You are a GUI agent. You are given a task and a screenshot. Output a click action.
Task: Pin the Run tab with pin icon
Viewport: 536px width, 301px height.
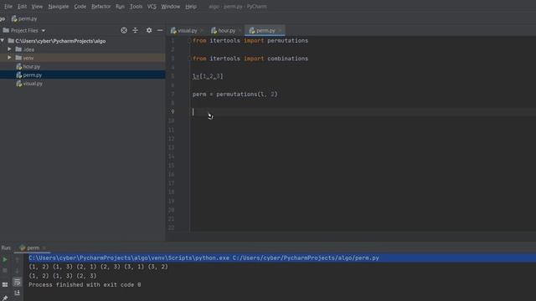coord(5,298)
